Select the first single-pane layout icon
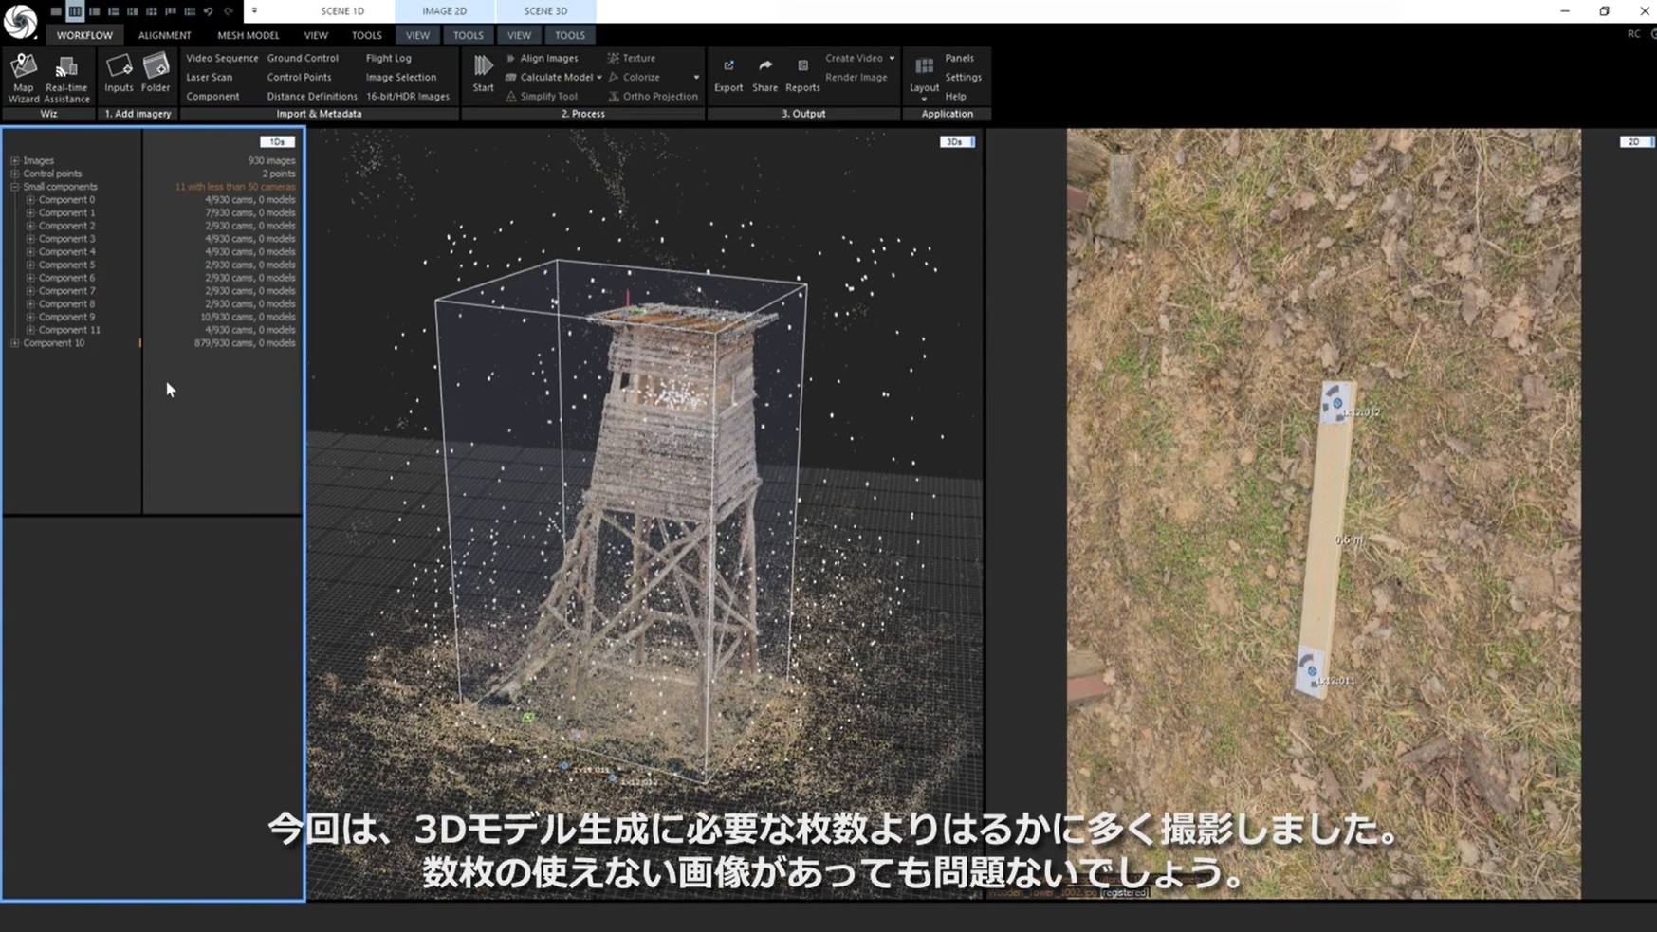Viewport: 1657px width, 932px height. [56, 11]
